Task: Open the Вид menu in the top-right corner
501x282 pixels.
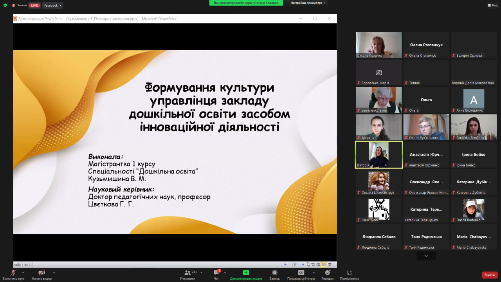Action: coord(492,5)
